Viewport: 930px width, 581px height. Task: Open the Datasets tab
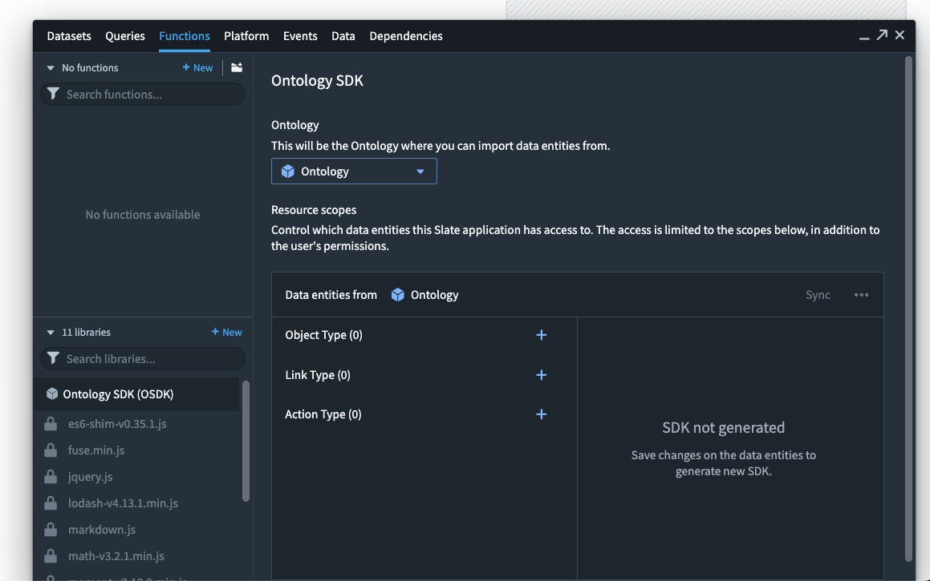pyautogui.click(x=69, y=36)
